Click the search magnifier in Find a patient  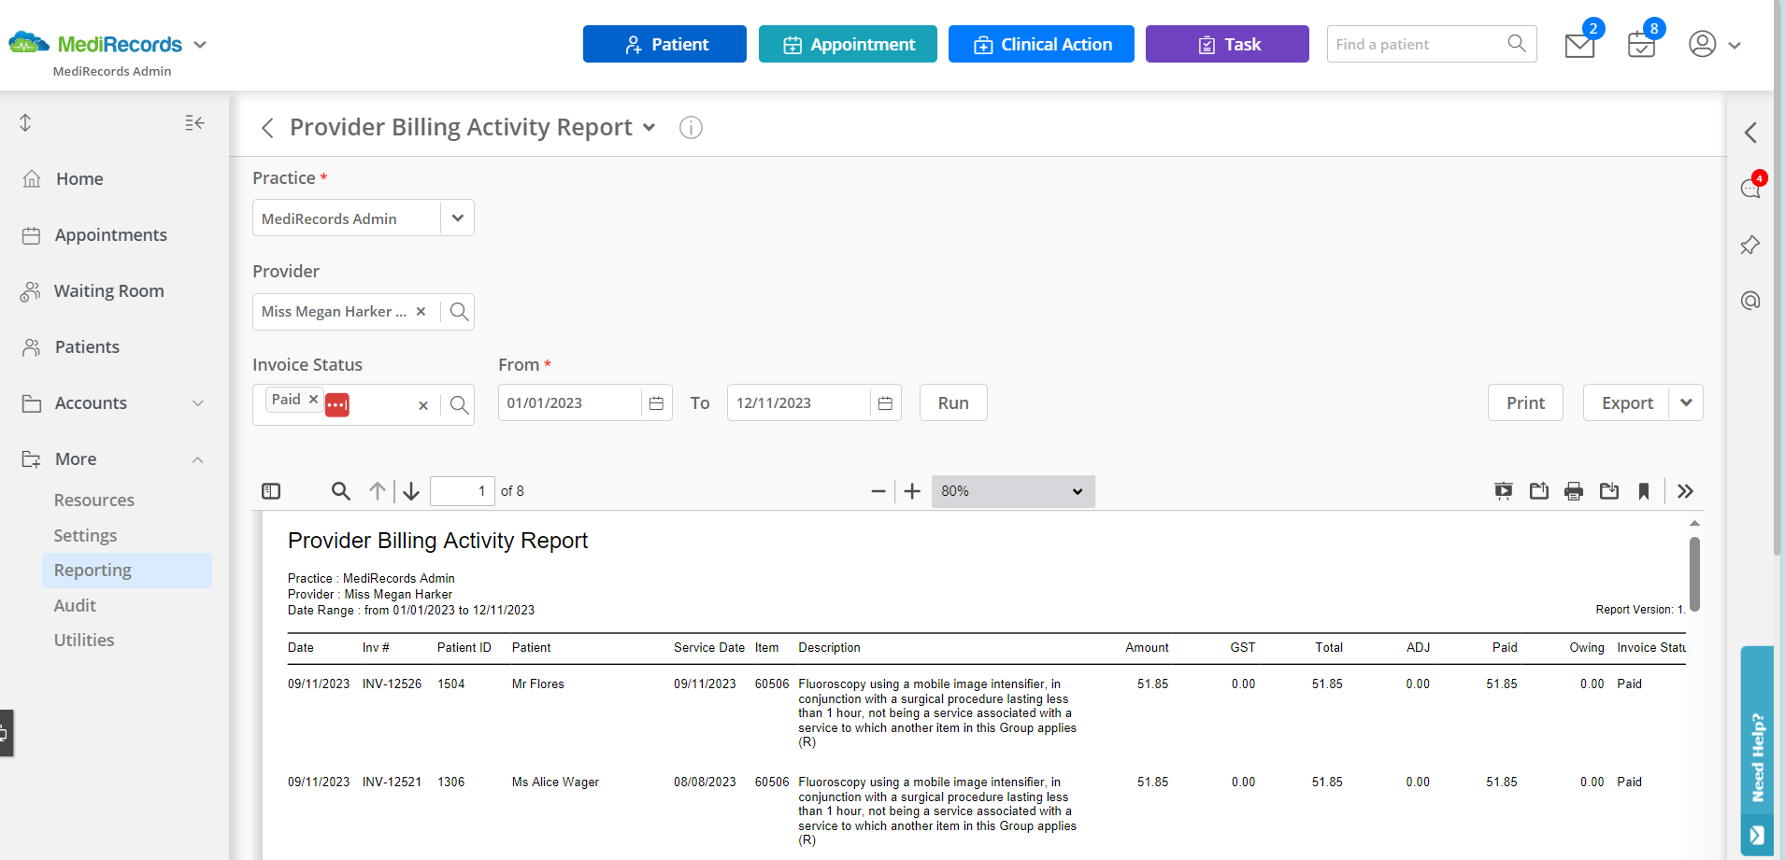pyautogui.click(x=1517, y=44)
